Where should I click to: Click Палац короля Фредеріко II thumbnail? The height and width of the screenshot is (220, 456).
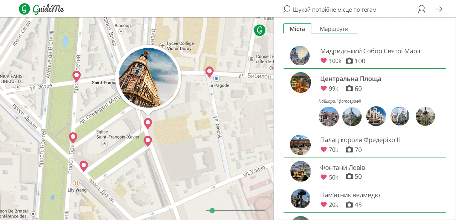[300, 145]
